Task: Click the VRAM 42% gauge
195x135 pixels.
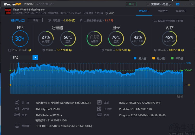Action: (138, 39)
